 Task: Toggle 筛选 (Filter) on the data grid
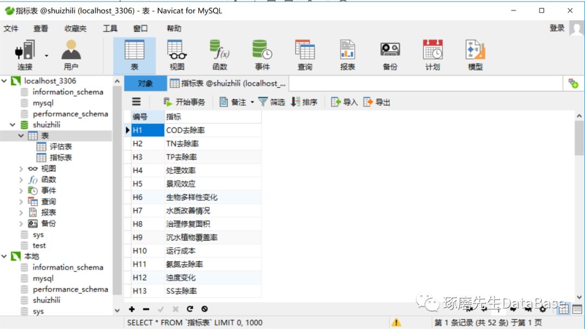(x=272, y=102)
